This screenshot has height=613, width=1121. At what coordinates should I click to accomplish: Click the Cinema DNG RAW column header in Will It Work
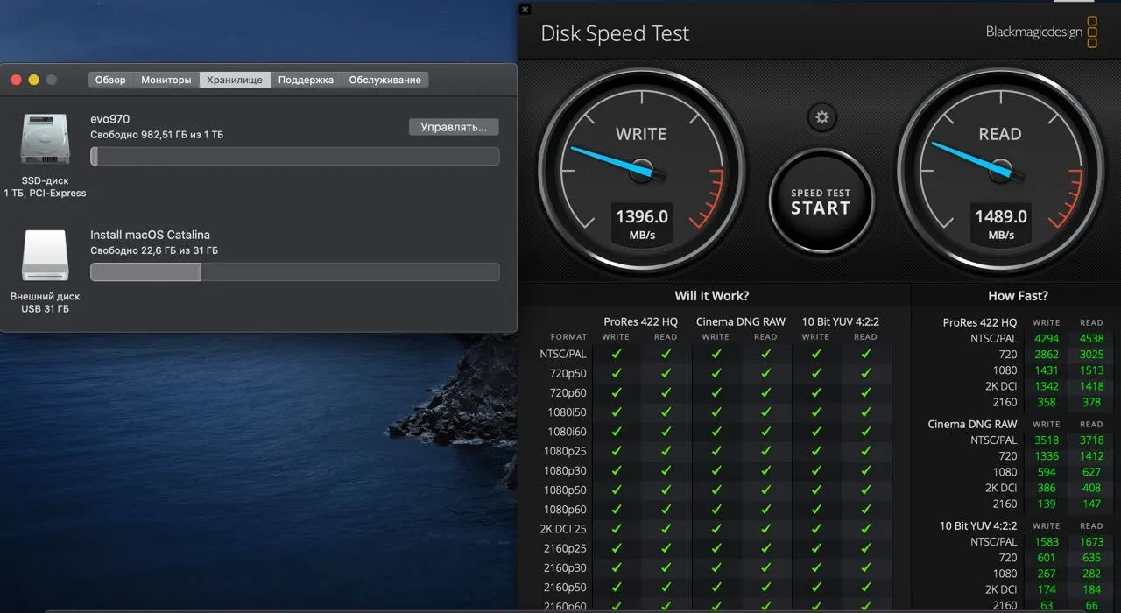click(x=741, y=321)
